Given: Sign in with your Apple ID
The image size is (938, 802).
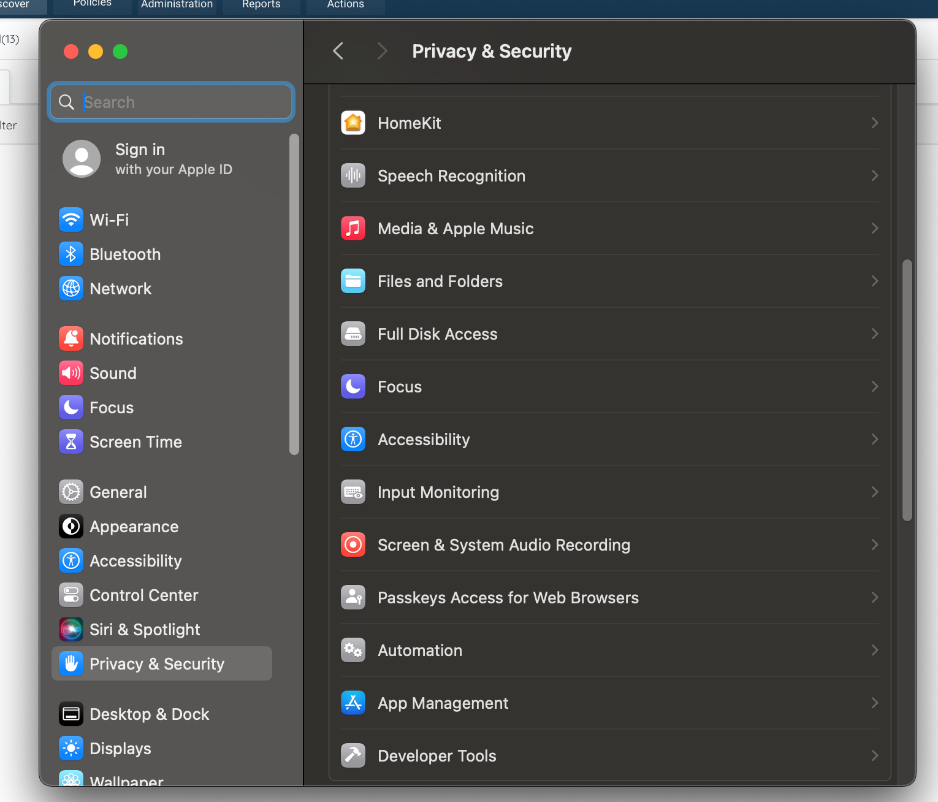Looking at the screenshot, I should click(x=147, y=159).
